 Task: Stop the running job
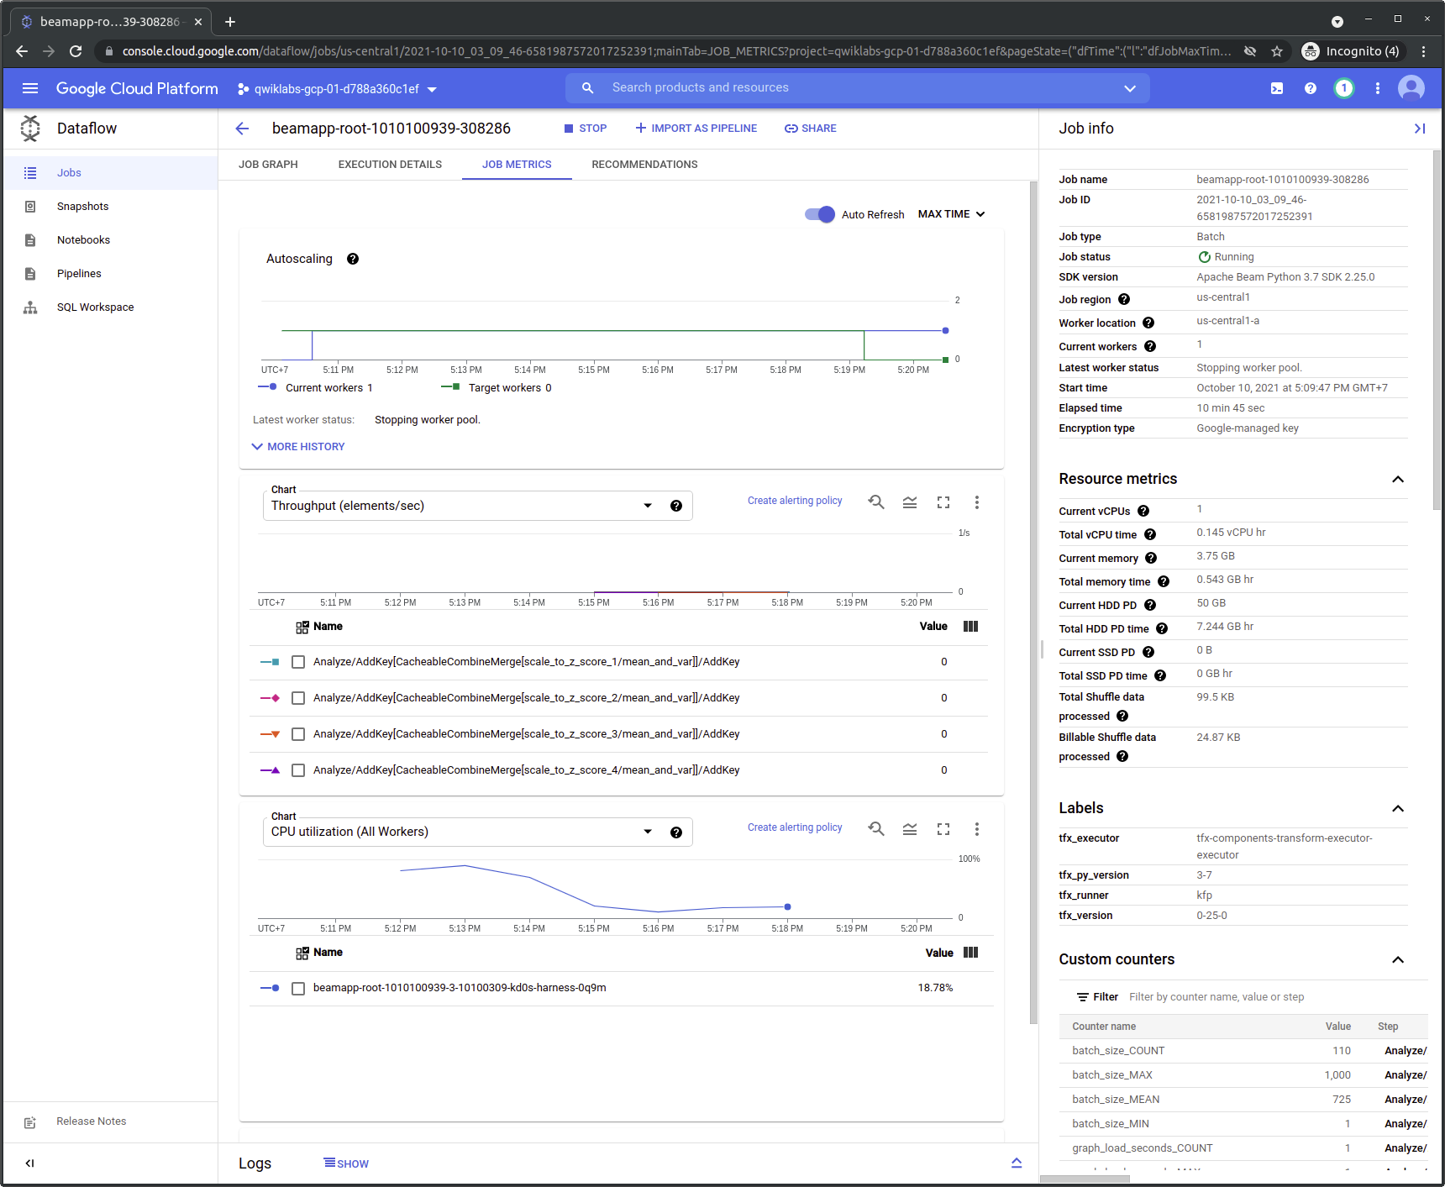586,129
